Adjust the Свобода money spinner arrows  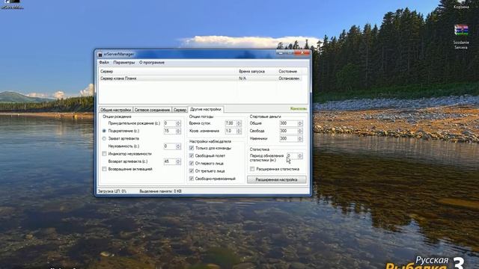pyautogui.click(x=300, y=131)
